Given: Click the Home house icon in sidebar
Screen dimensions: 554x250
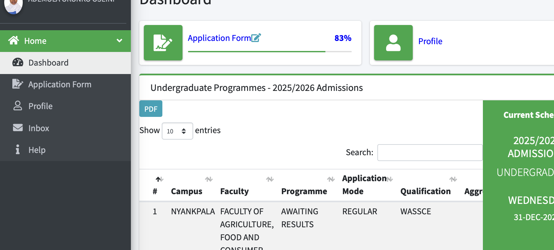Looking at the screenshot, I should point(14,41).
